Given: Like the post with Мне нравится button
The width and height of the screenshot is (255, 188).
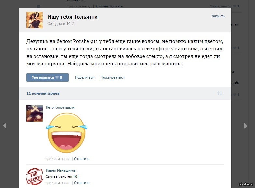Looking at the screenshot, I should 47,77.
